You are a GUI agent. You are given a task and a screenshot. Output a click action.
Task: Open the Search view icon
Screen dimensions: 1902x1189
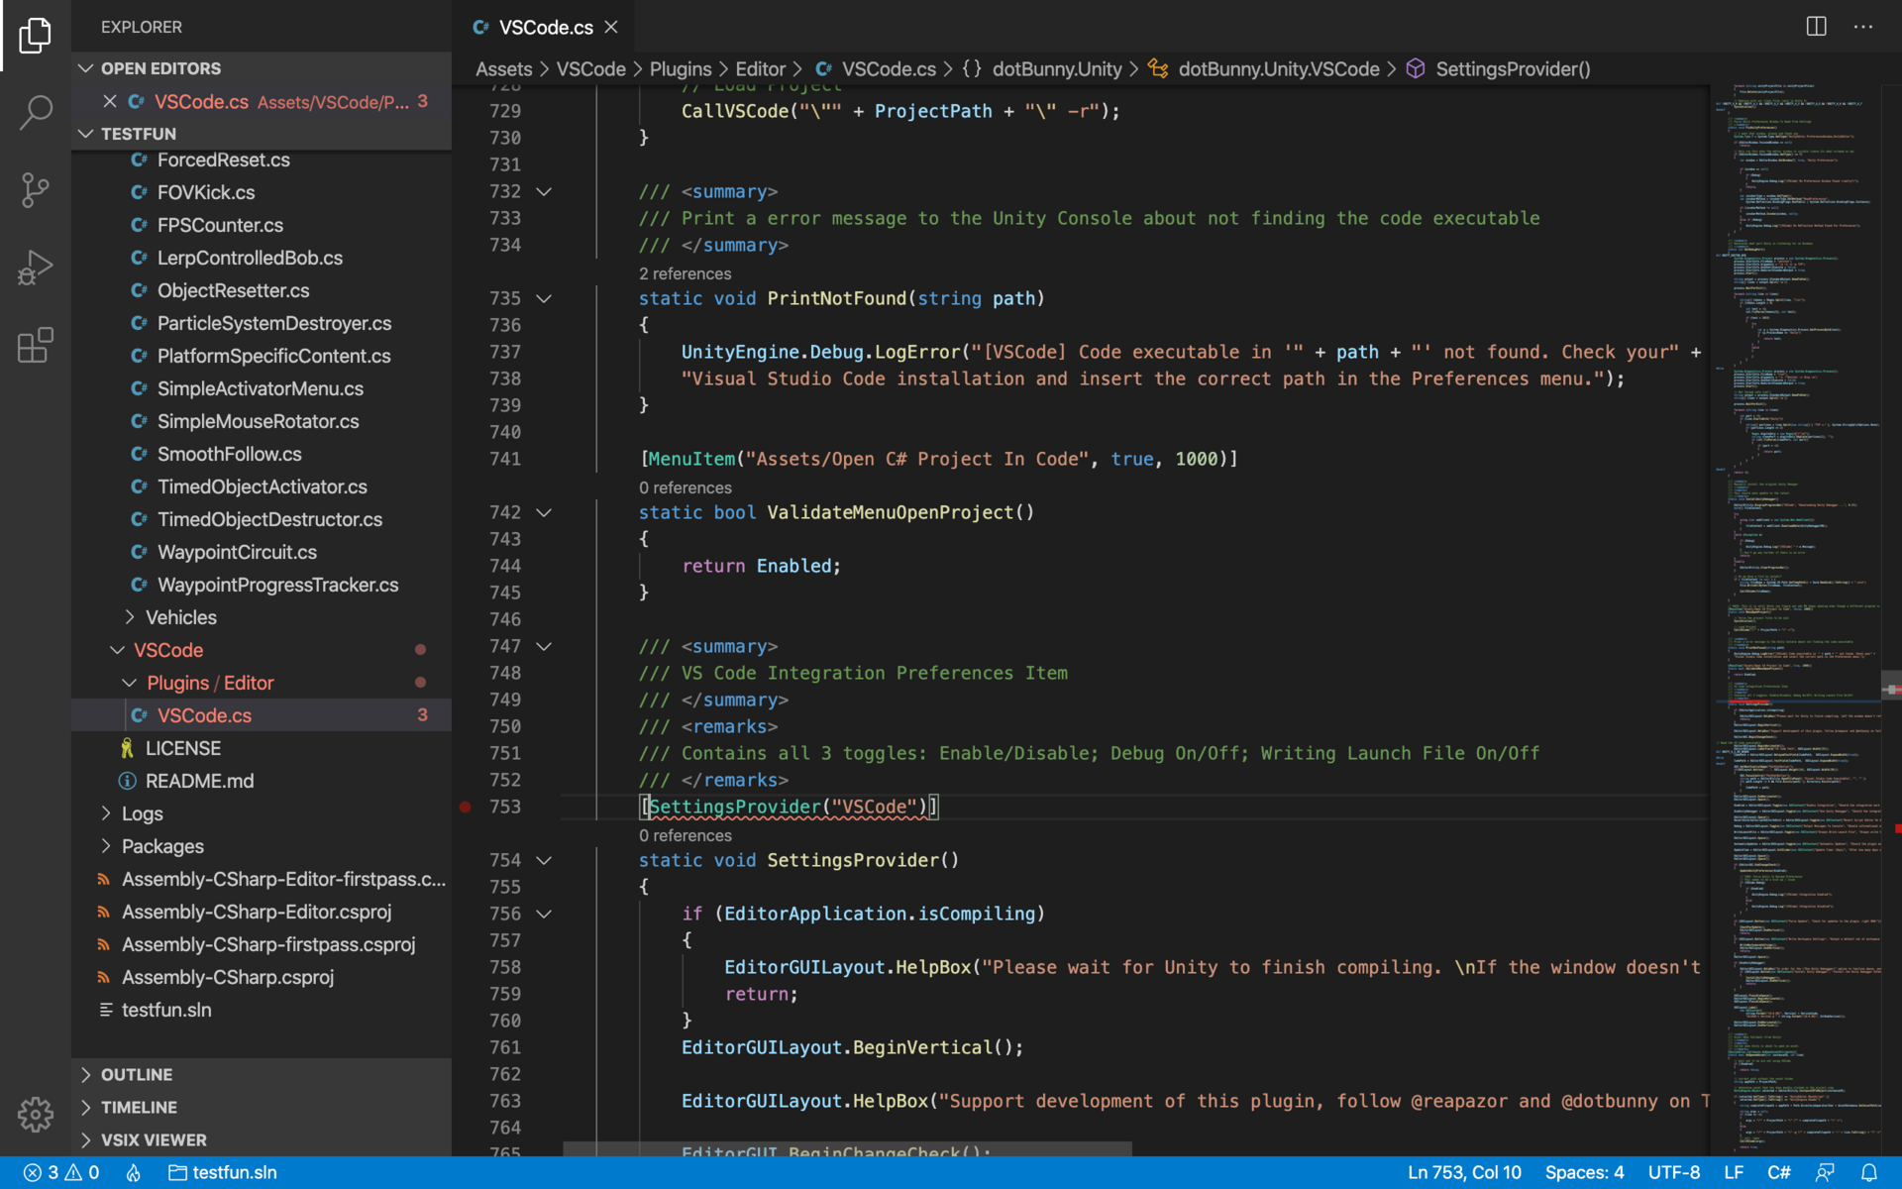(x=35, y=112)
